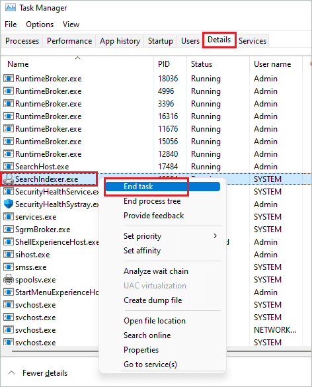The image size is (312, 387).
Task: Open the Options menu
Action: [40, 24]
